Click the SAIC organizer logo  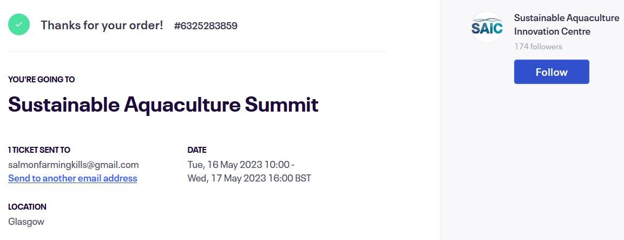coord(487,27)
